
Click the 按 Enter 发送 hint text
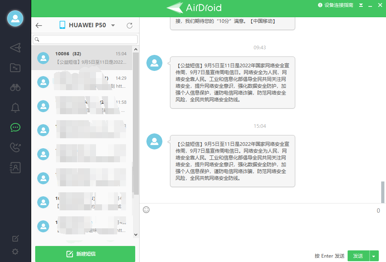(329, 256)
